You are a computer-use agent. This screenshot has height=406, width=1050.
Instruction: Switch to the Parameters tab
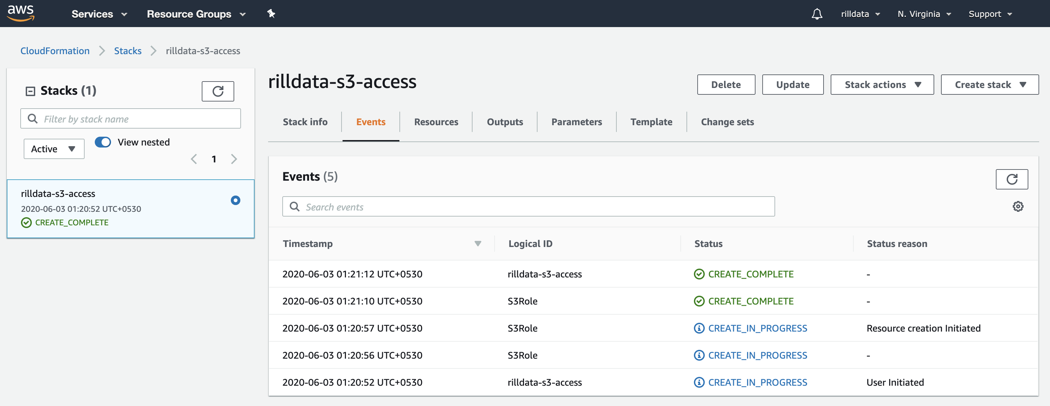tap(576, 122)
